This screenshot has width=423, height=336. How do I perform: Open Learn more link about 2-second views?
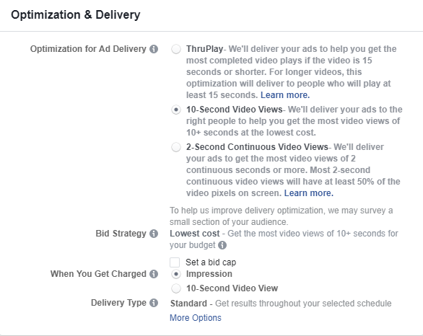(309, 193)
